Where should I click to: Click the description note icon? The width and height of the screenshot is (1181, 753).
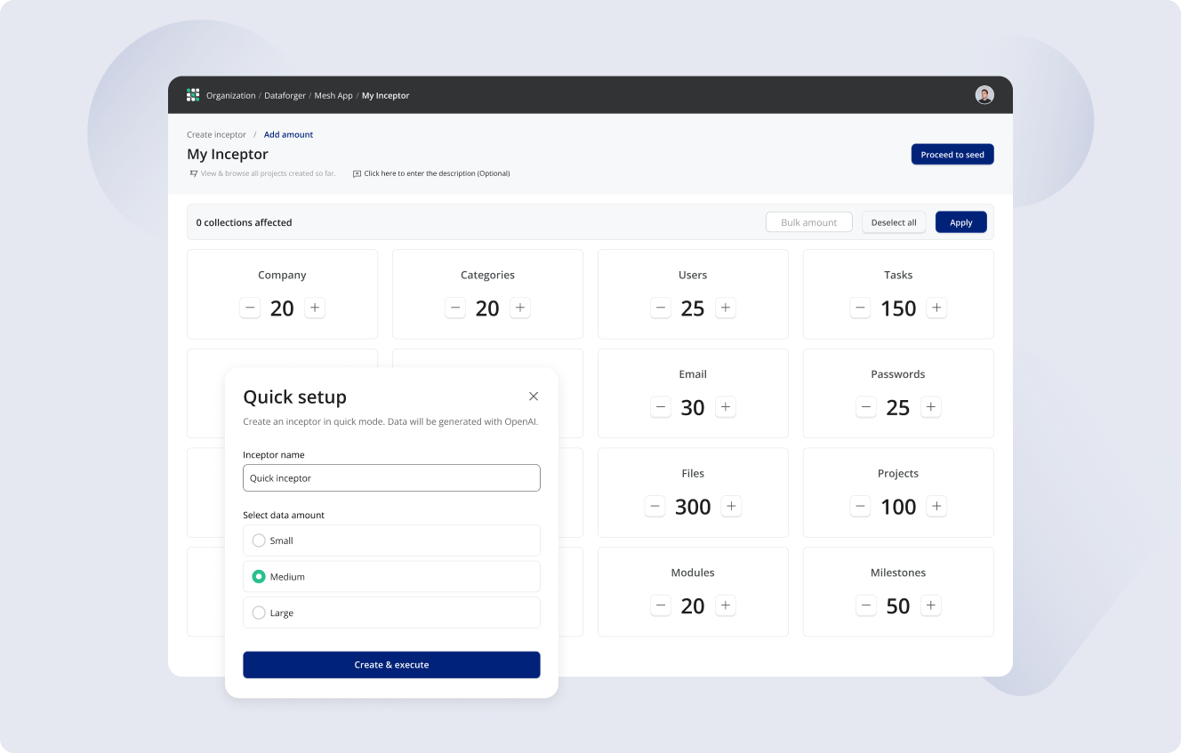(357, 174)
